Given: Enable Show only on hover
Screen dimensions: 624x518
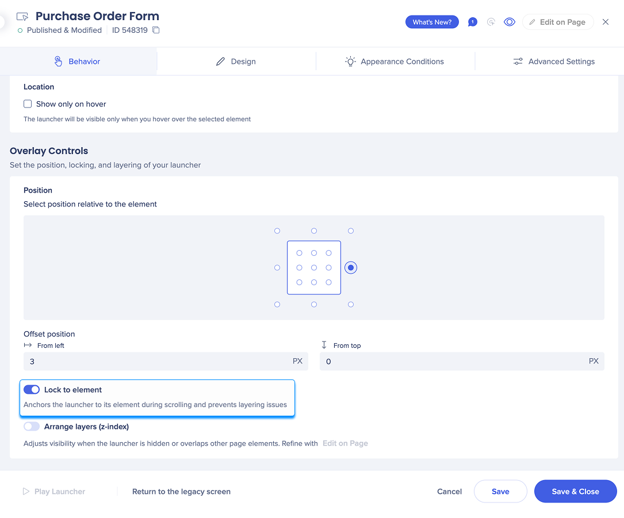Looking at the screenshot, I should pos(28,104).
